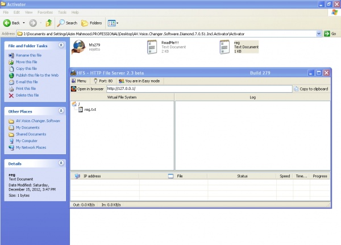Open the Edit menu
This screenshot has height=245, width=341.
(x=16, y=12)
